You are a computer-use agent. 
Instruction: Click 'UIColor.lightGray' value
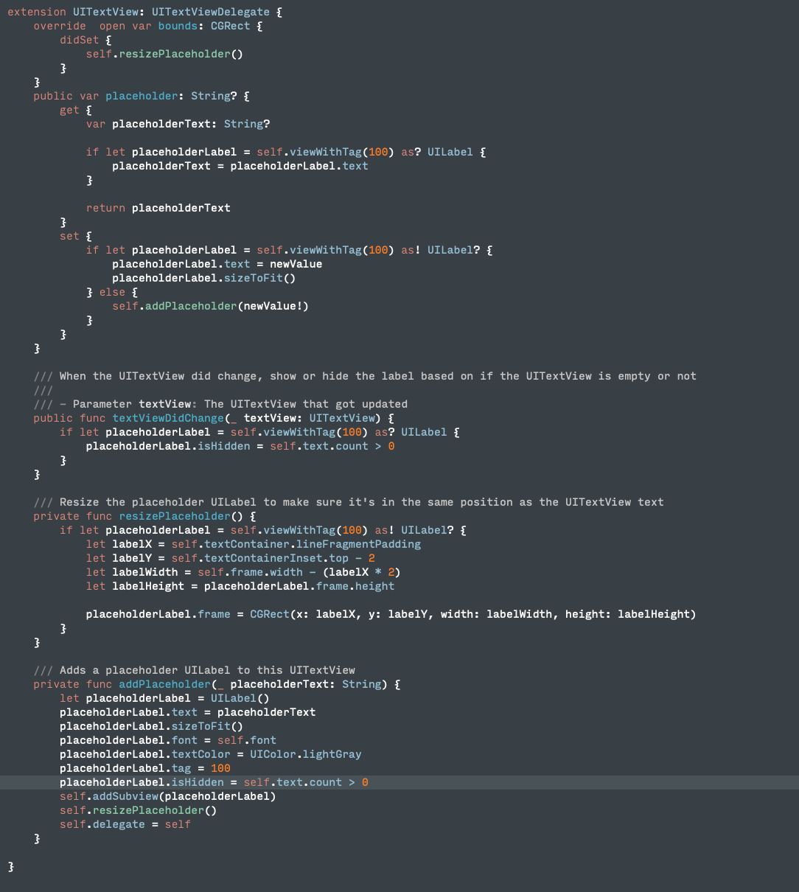306,754
